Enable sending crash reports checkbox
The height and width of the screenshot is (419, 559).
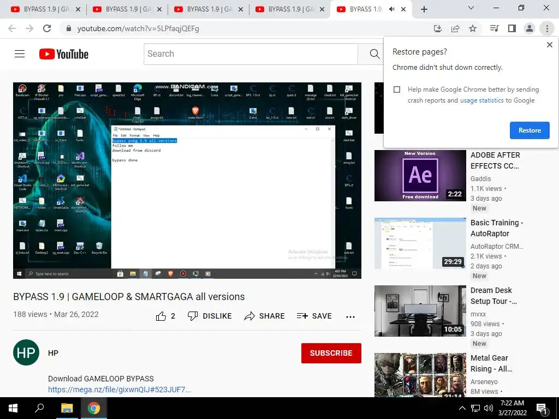[x=397, y=89]
